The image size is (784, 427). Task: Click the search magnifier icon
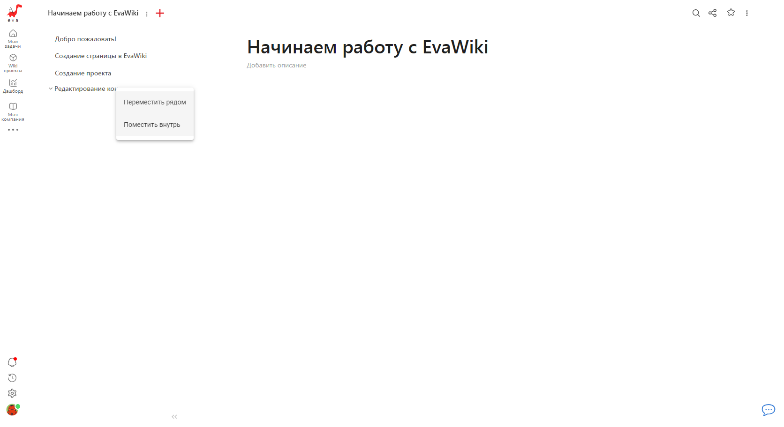pyautogui.click(x=696, y=13)
